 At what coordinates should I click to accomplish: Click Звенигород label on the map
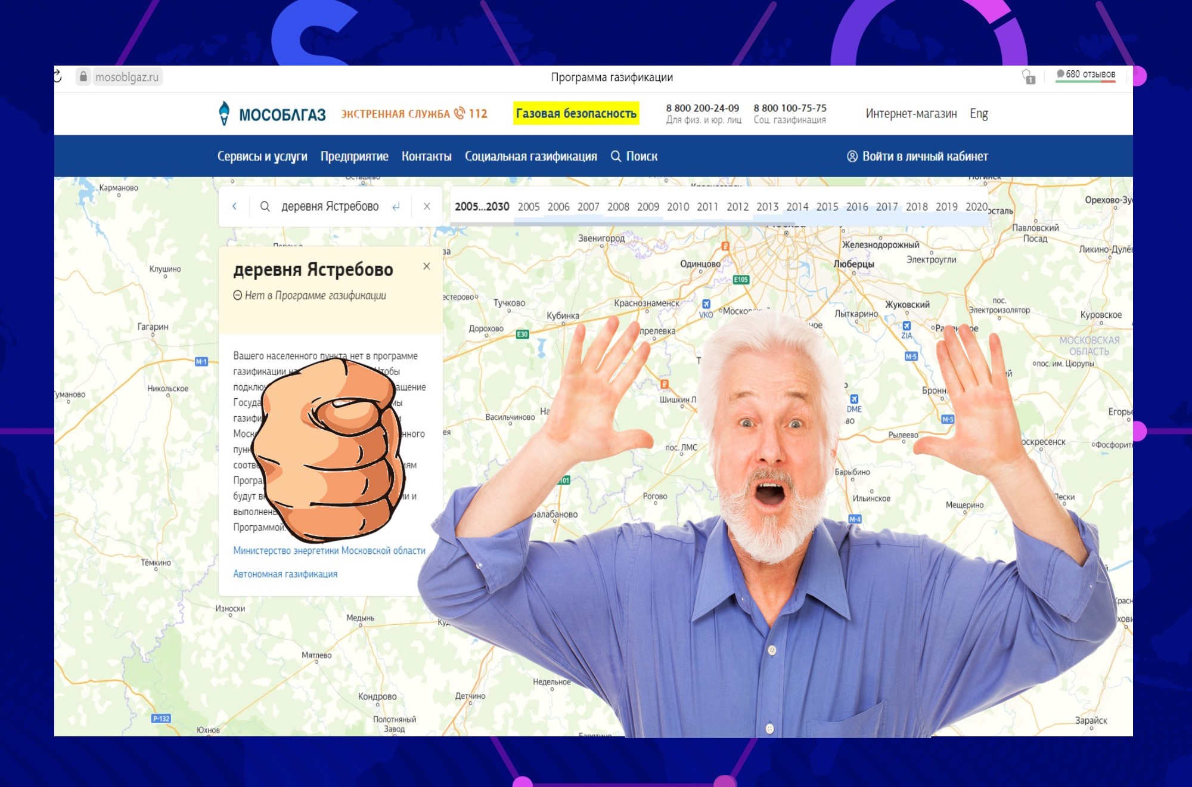601,238
